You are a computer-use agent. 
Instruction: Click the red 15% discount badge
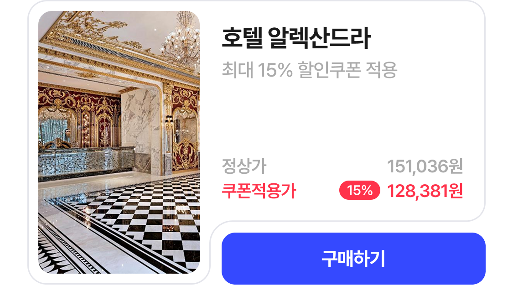pos(360,191)
